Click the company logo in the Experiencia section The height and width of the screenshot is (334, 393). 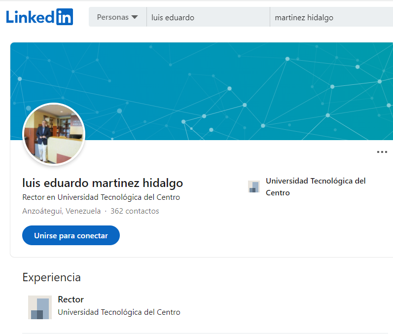point(40,307)
